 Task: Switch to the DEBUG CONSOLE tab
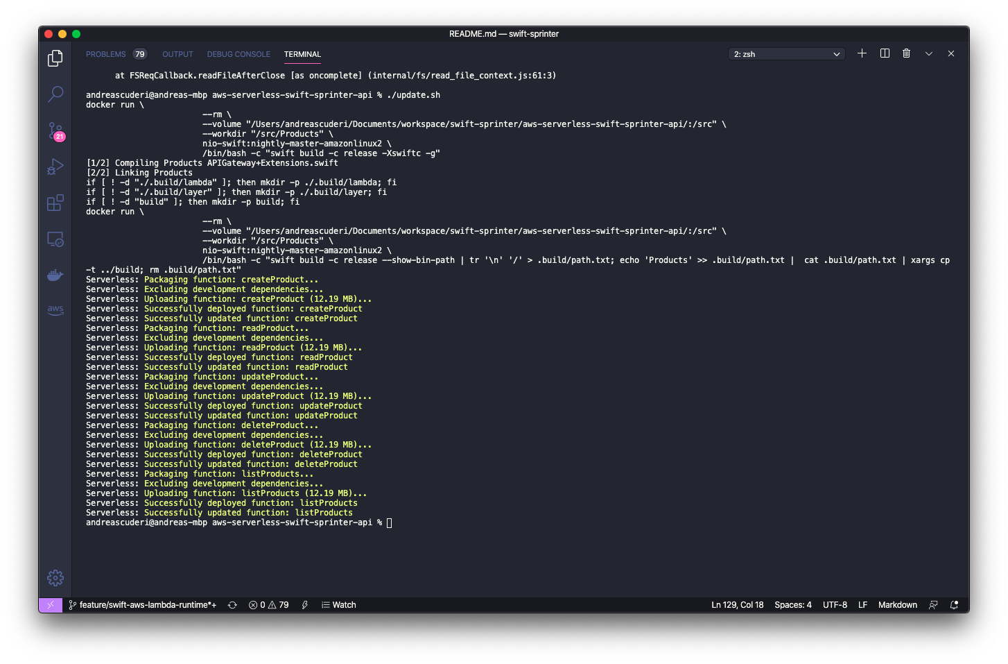click(238, 54)
